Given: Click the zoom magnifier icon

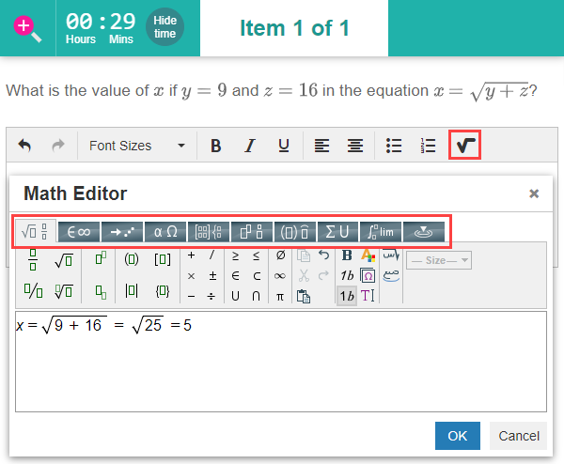Looking at the screenshot, I should 27,27.
